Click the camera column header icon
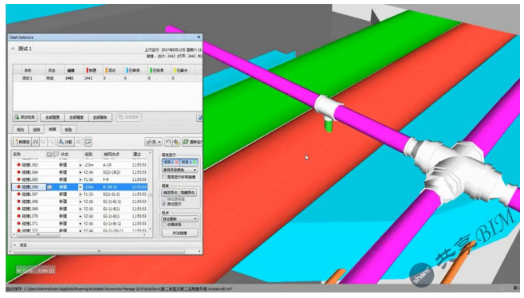The width and height of the screenshot is (524, 298). pyautogui.click(x=49, y=154)
